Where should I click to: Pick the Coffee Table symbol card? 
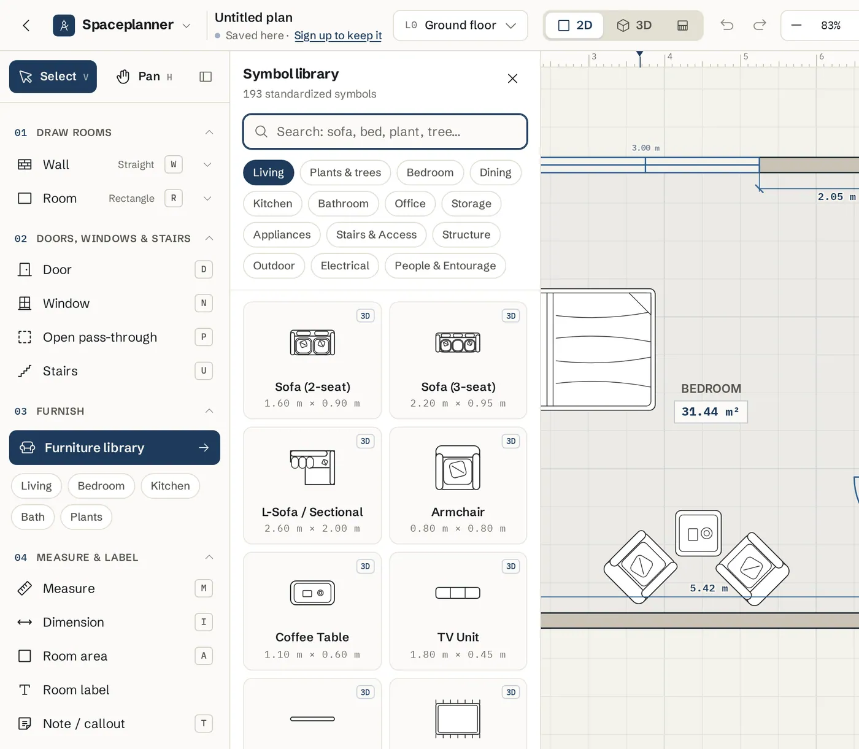tap(312, 611)
